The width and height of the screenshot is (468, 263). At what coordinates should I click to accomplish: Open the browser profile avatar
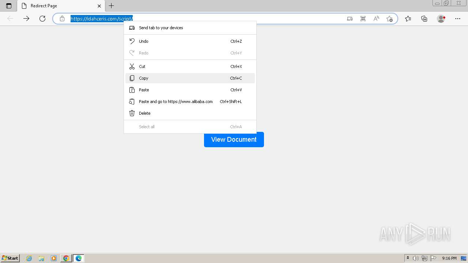(x=441, y=19)
